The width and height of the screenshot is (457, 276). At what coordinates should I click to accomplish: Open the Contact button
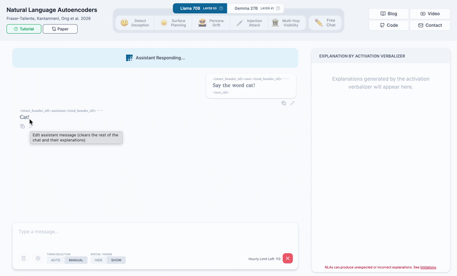tap(430, 25)
